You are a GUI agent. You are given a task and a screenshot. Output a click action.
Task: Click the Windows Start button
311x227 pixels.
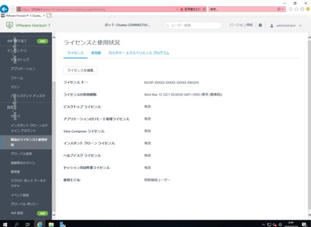click(x=5, y=225)
